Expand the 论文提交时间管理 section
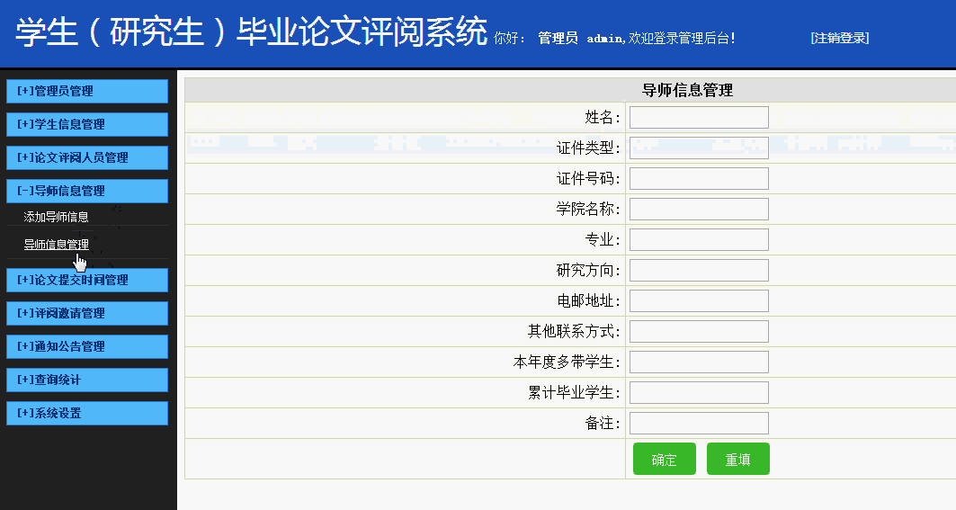Image resolution: width=956 pixels, height=510 pixels. click(87, 280)
